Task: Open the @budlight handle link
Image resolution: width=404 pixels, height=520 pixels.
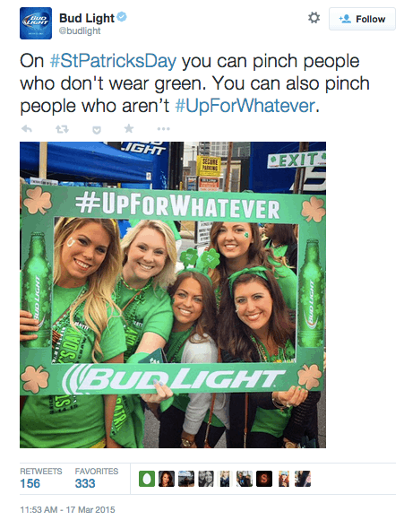Action: 80,30
